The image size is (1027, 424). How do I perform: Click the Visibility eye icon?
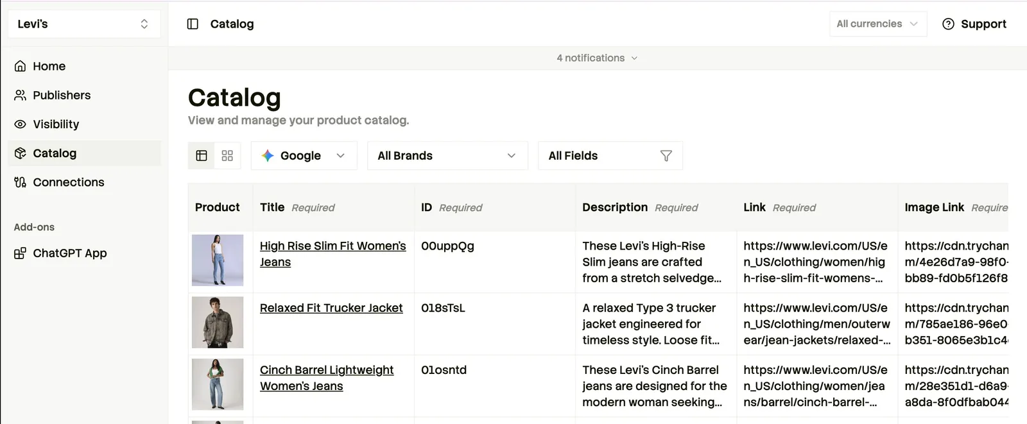pyautogui.click(x=20, y=124)
